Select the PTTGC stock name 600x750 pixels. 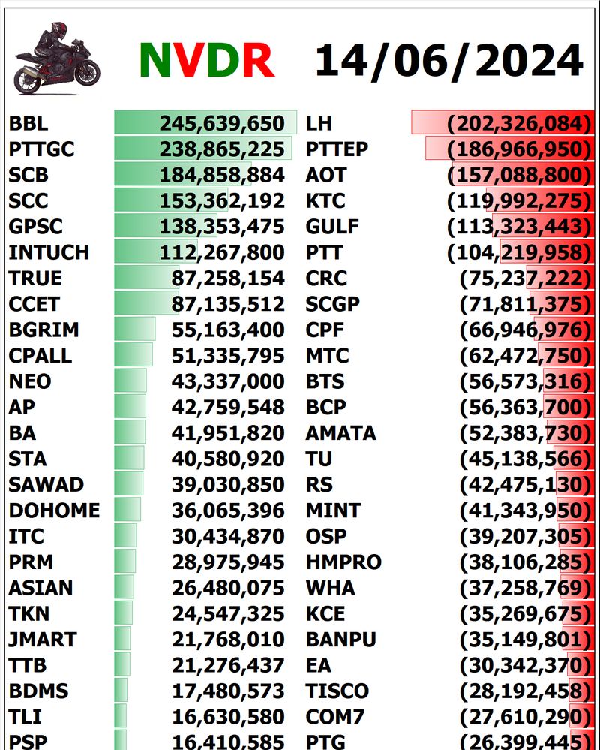coord(42,149)
